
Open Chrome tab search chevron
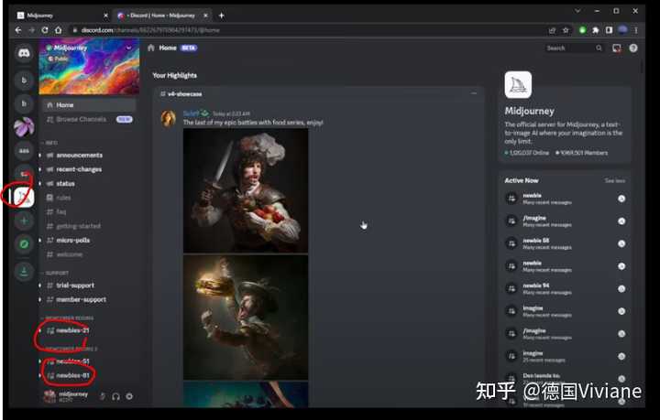(577, 11)
